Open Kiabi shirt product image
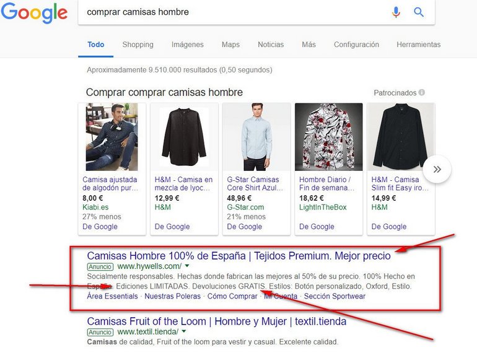Screen dimensions: 477x358 pos(112,137)
